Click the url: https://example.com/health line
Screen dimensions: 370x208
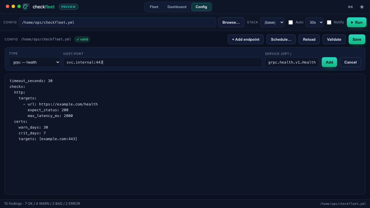pyautogui.click(x=60, y=104)
